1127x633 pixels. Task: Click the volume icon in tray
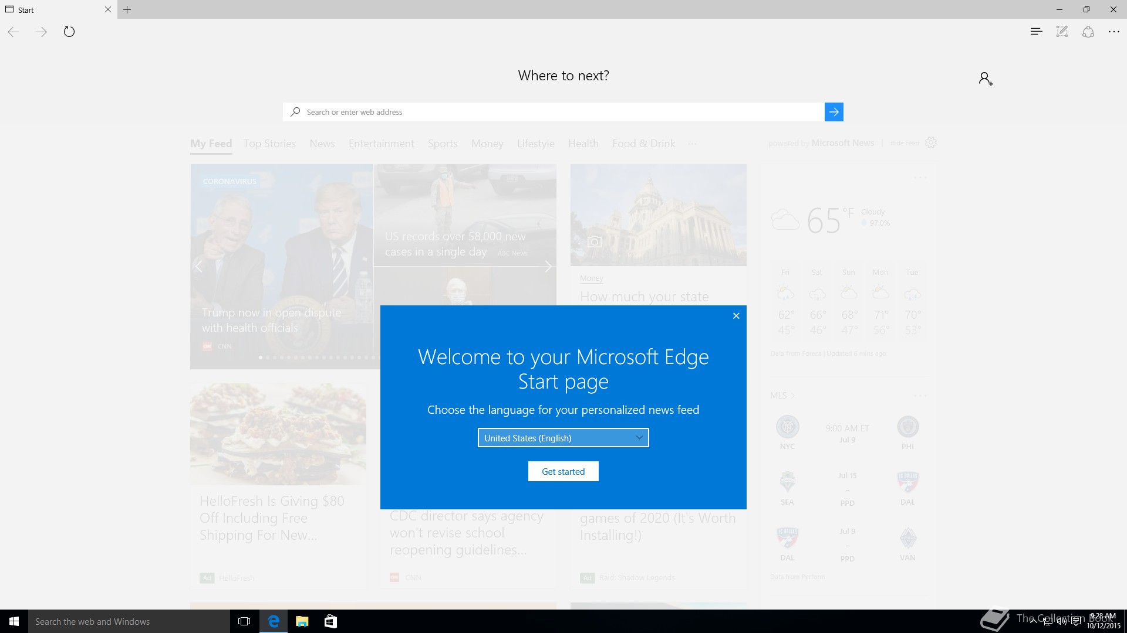(x=1062, y=621)
